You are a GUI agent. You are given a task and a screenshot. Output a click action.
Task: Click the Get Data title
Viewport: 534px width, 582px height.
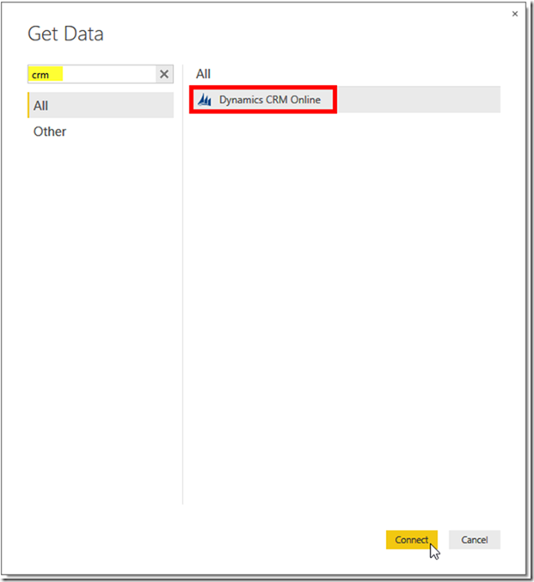[65, 34]
